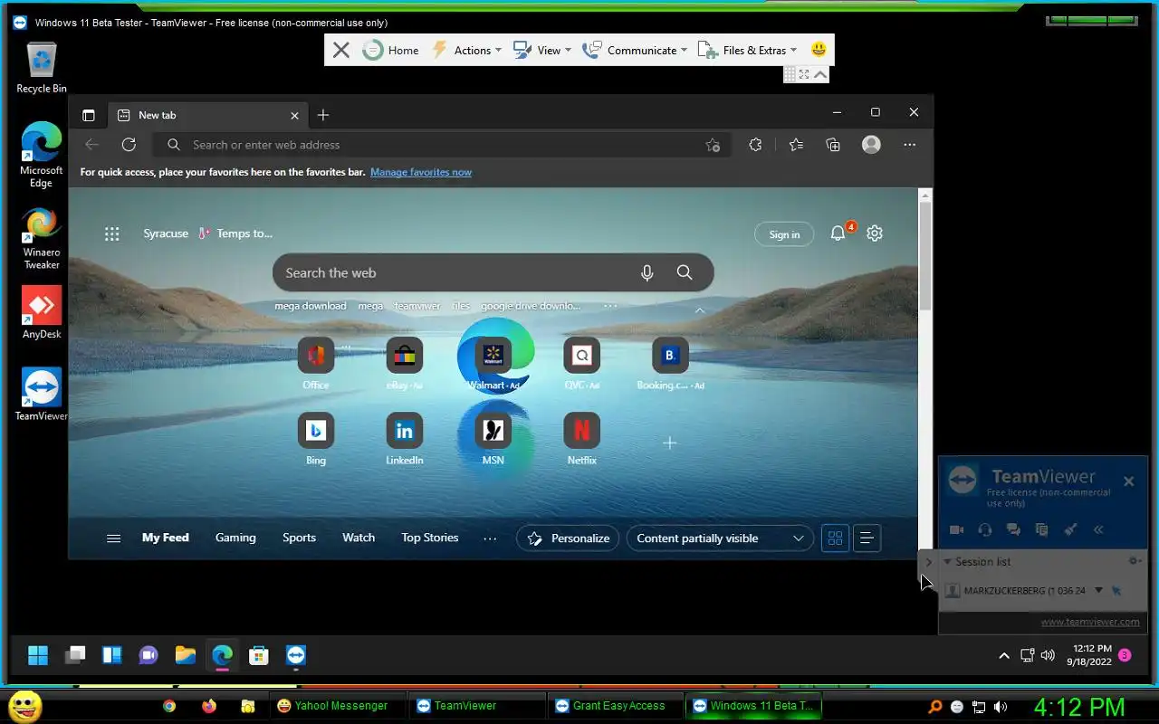The image size is (1159, 724).
Task: Start voice search with the microphone icon
Action: pos(647,272)
